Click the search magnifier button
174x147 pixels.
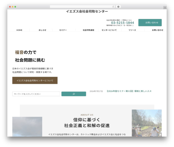74,94
